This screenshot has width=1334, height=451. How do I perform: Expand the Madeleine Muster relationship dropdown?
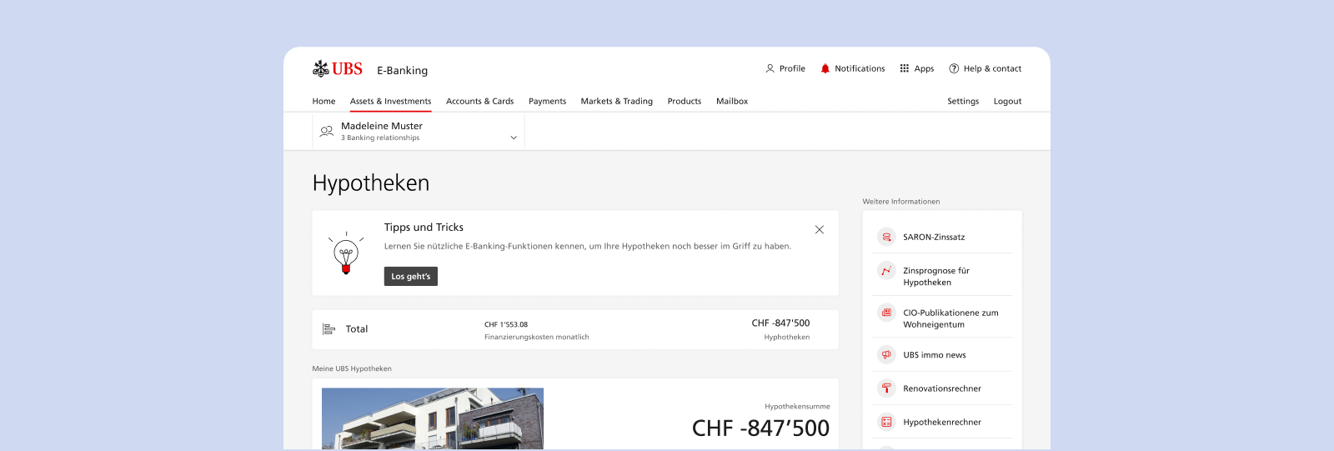click(x=514, y=138)
